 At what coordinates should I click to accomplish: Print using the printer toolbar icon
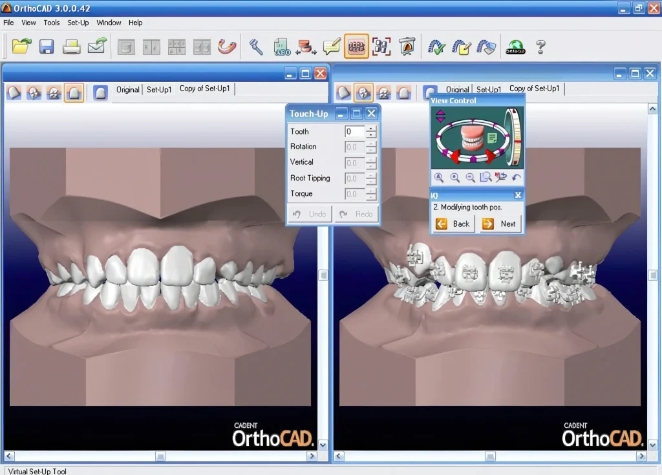[71, 47]
